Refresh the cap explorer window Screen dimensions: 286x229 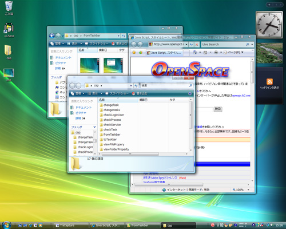pos(136,86)
